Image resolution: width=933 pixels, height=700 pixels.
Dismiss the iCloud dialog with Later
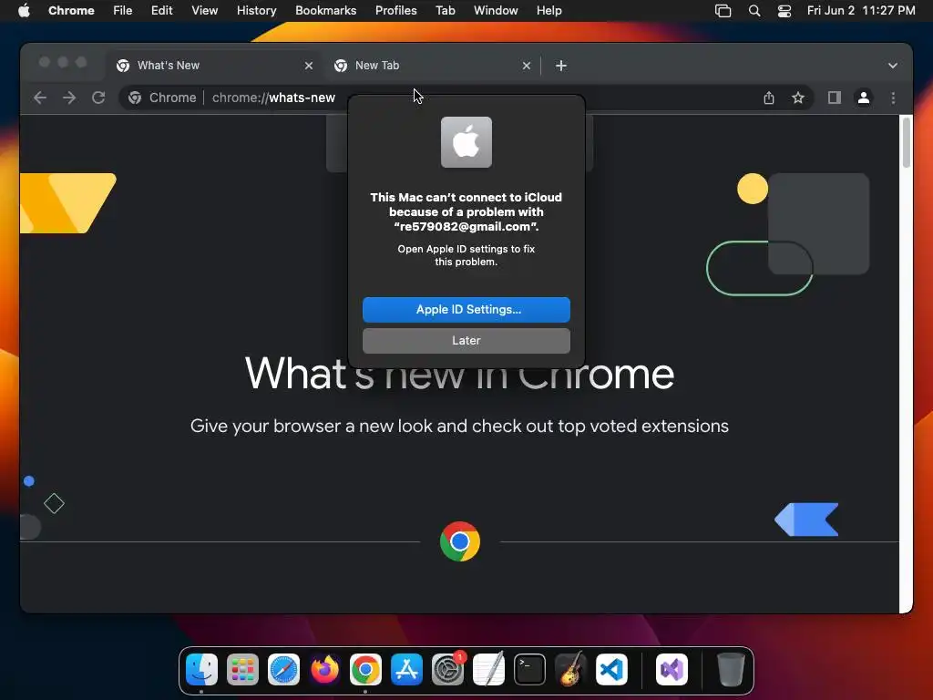(466, 341)
